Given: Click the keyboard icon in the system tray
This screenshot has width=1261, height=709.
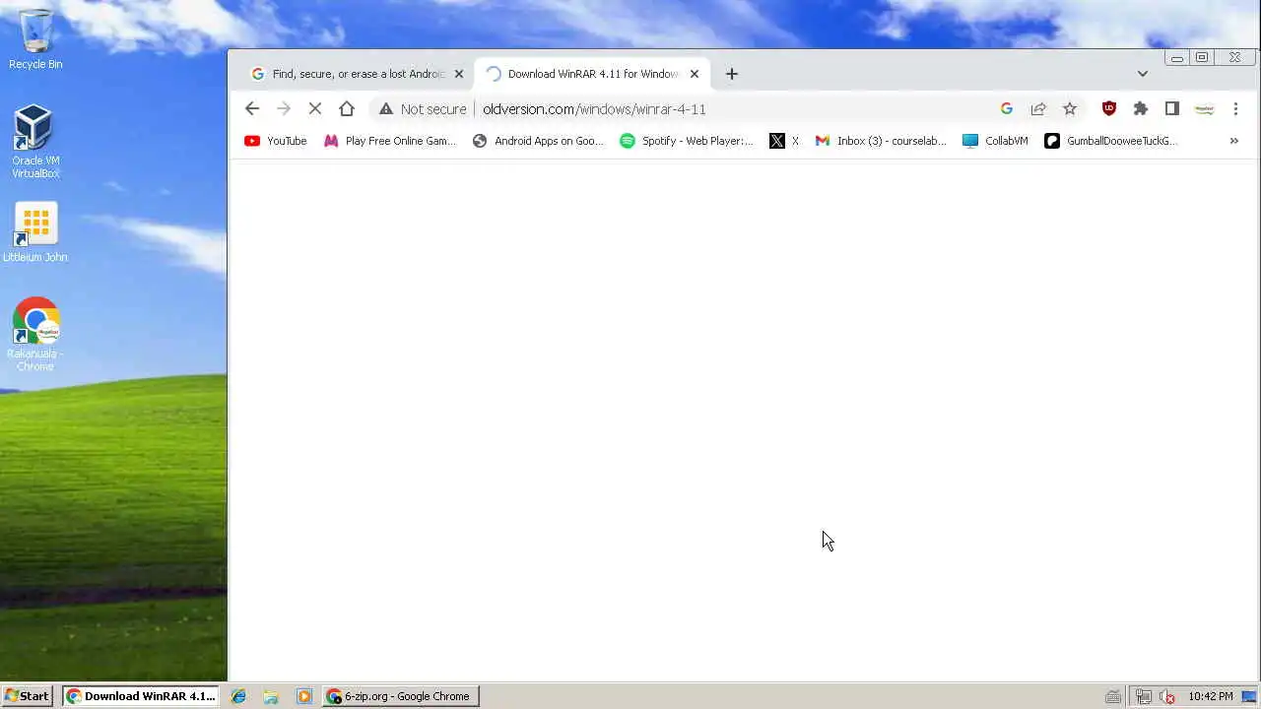Looking at the screenshot, I should point(1113,697).
